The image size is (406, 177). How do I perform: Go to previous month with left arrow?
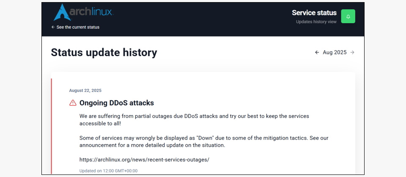[x=317, y=53]
